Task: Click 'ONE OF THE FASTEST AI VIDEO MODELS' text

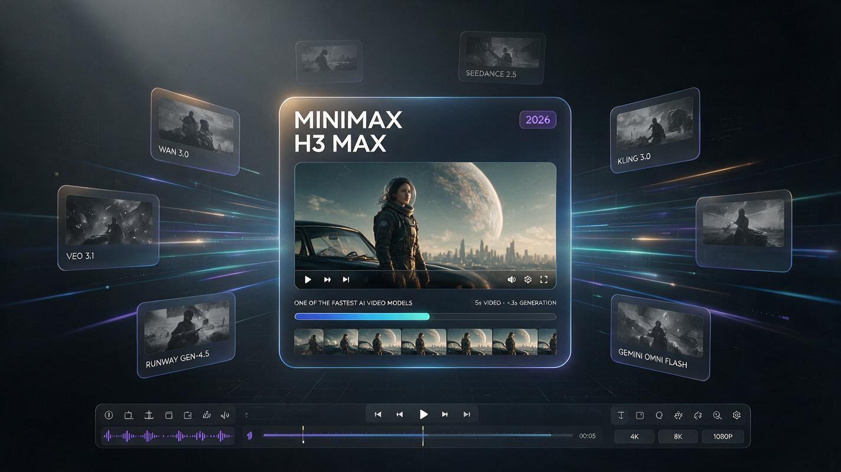Action: point(353,303)
